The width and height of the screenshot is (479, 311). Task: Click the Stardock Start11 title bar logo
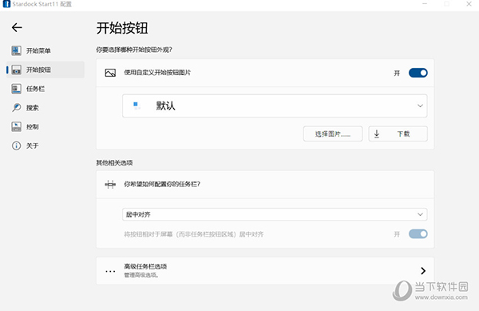pyautogui.click(x=6, y=4)
